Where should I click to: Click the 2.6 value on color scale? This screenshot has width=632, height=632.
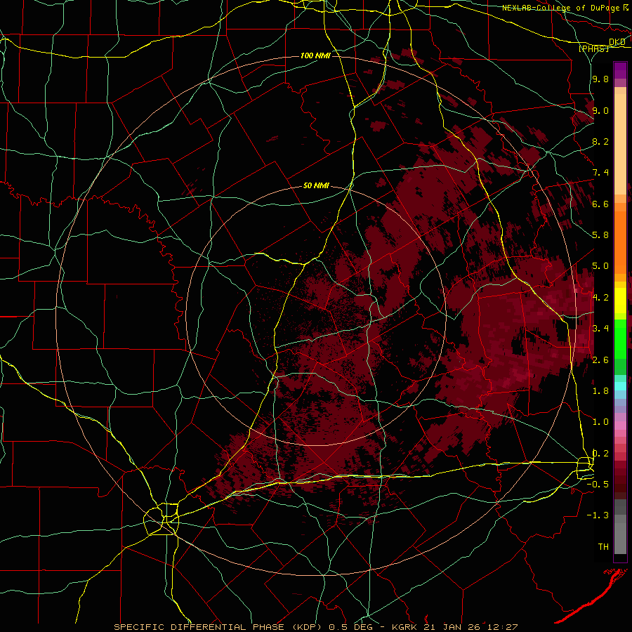(x=600, y=360)
